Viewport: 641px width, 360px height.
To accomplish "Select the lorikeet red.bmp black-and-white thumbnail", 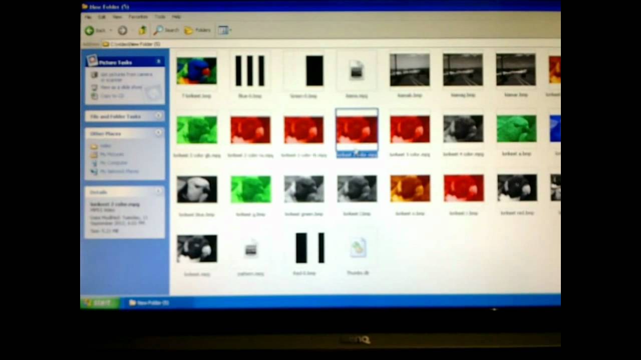I will (x=517, y=188).
